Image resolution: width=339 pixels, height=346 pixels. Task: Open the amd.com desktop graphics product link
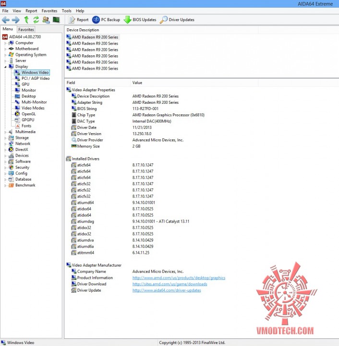pos(179,278)
